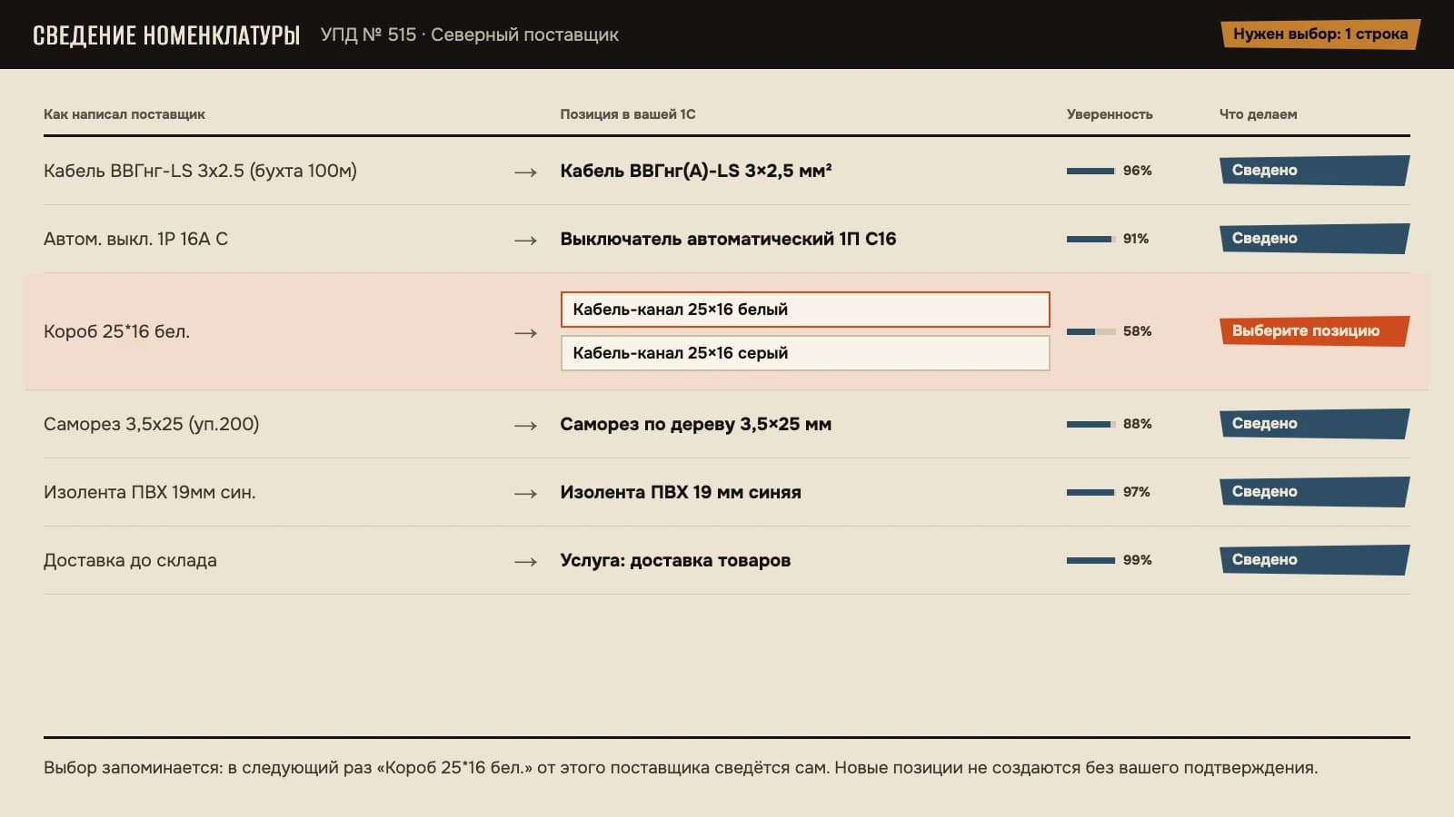Click matched item Услуга: доставка товаров
Image resolution: width=1454 pixels, height=817 pixels.
[x=675, y=560]
